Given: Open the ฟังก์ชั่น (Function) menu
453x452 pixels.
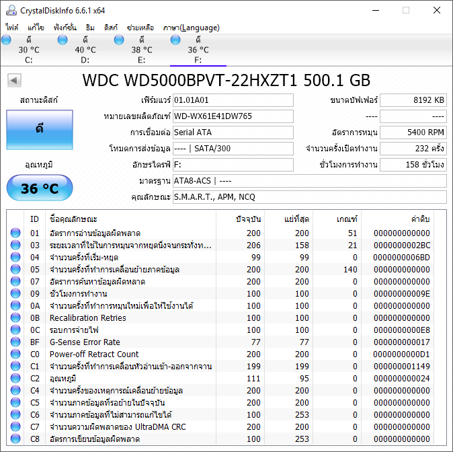Looking at the screenshot, I should tap(65, 28).
